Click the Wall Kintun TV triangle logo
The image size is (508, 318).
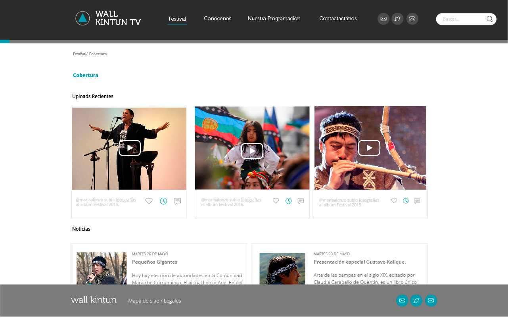click(x=82, y=18)
